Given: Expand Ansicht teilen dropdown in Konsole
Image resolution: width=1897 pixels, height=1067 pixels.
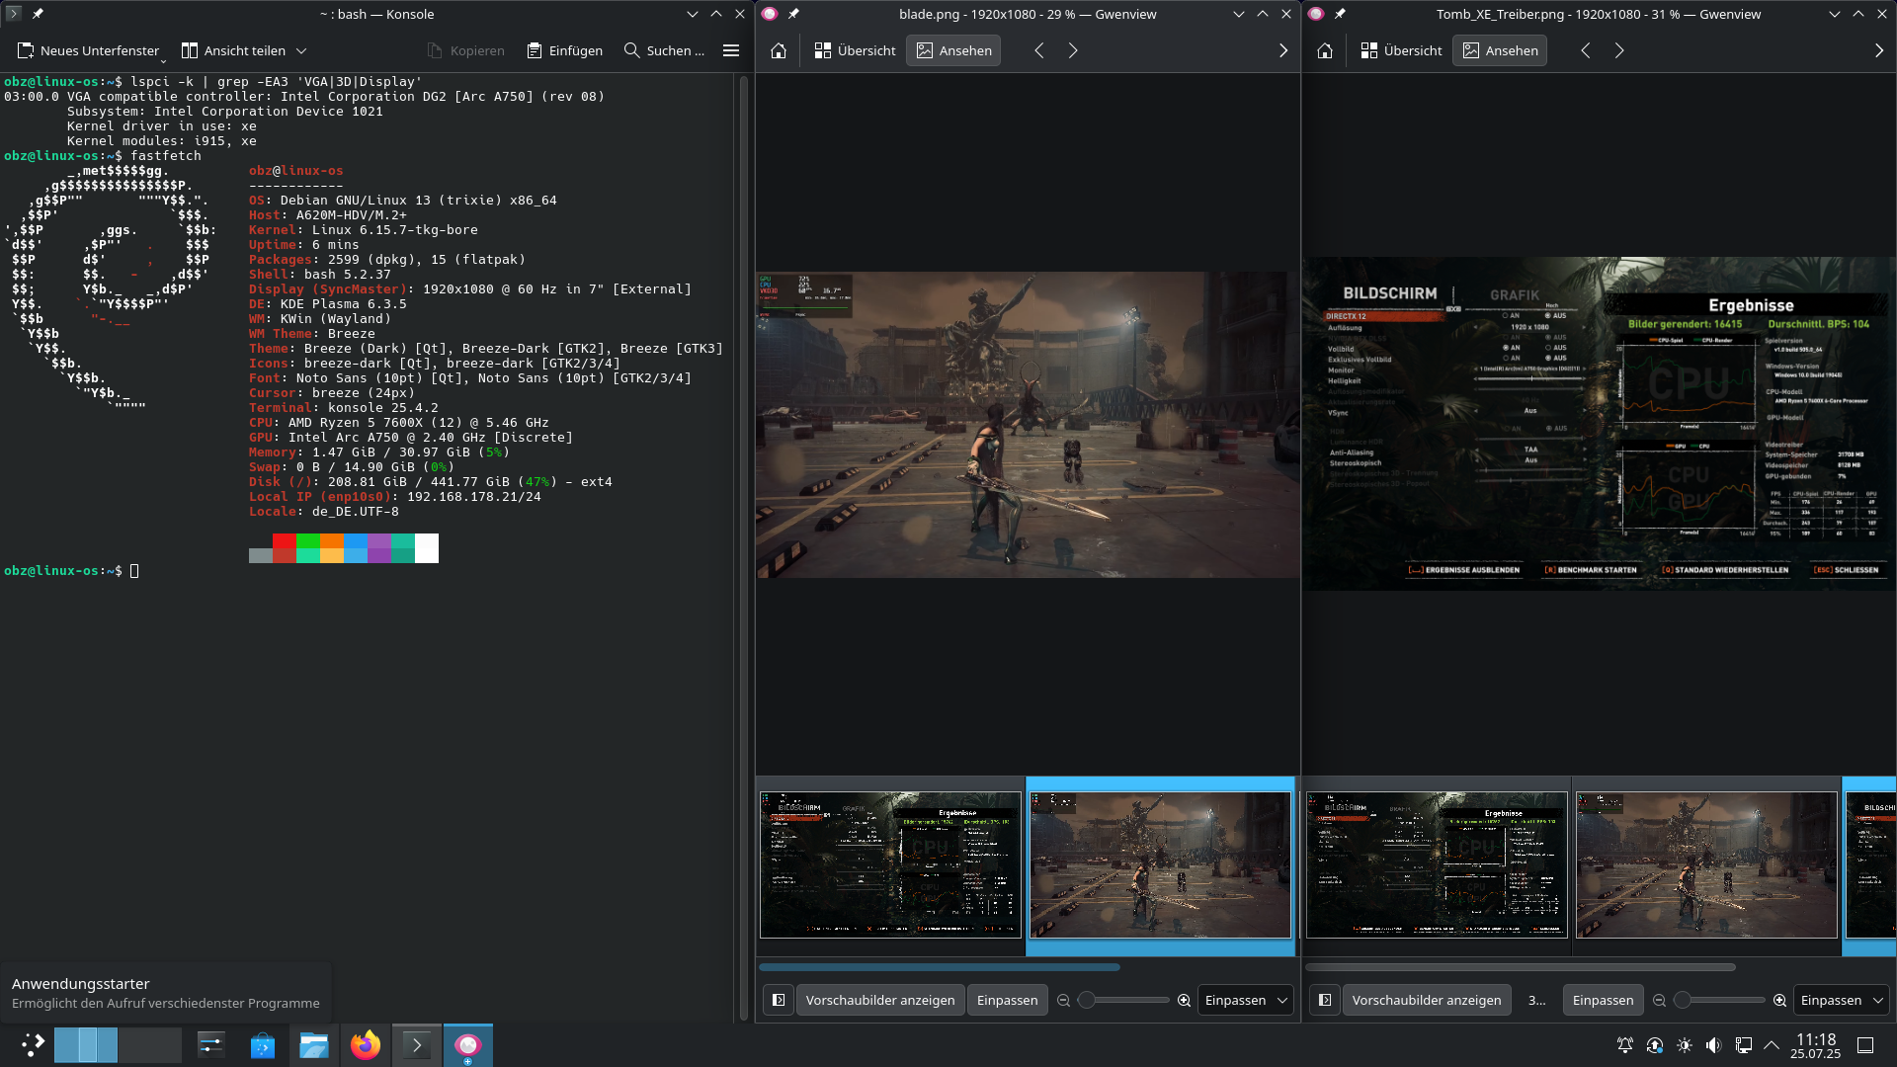Looking at the screenshot, I should point(301,50).
